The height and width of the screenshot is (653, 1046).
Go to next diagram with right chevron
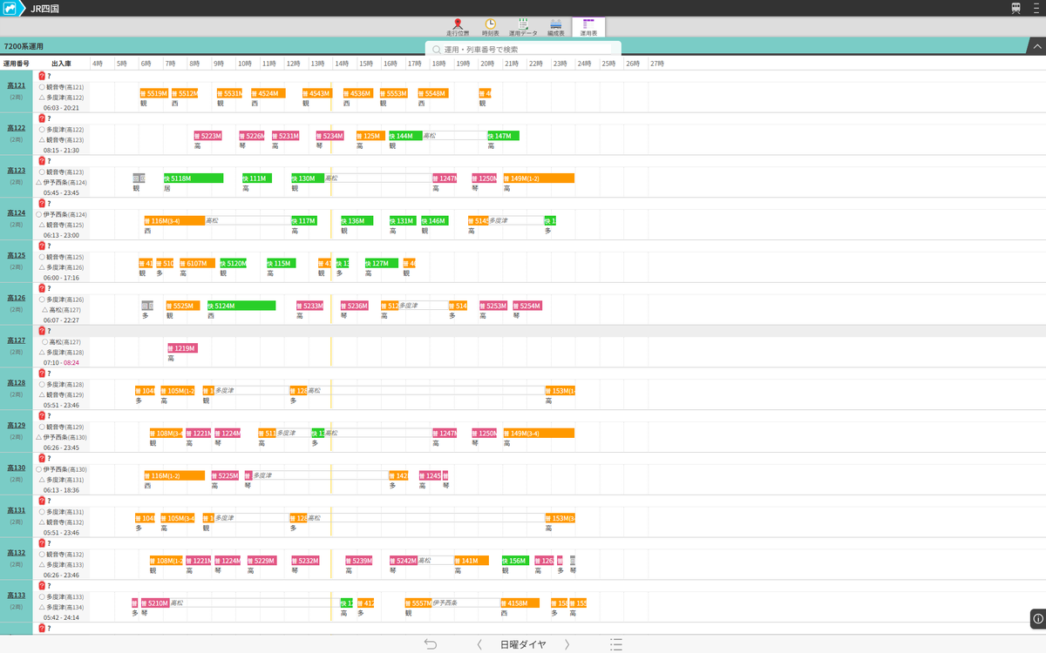(567, 644)
